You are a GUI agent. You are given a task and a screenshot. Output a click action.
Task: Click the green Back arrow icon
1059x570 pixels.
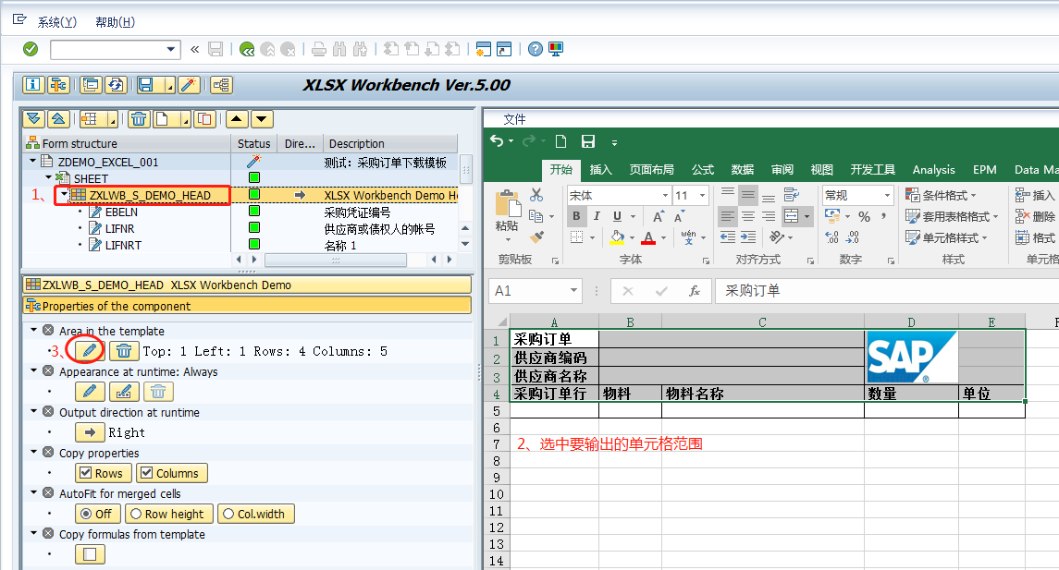[247, 49]
